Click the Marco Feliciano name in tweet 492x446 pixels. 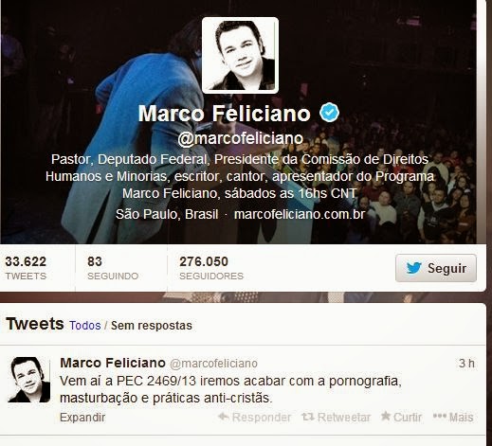pos(113,363)
